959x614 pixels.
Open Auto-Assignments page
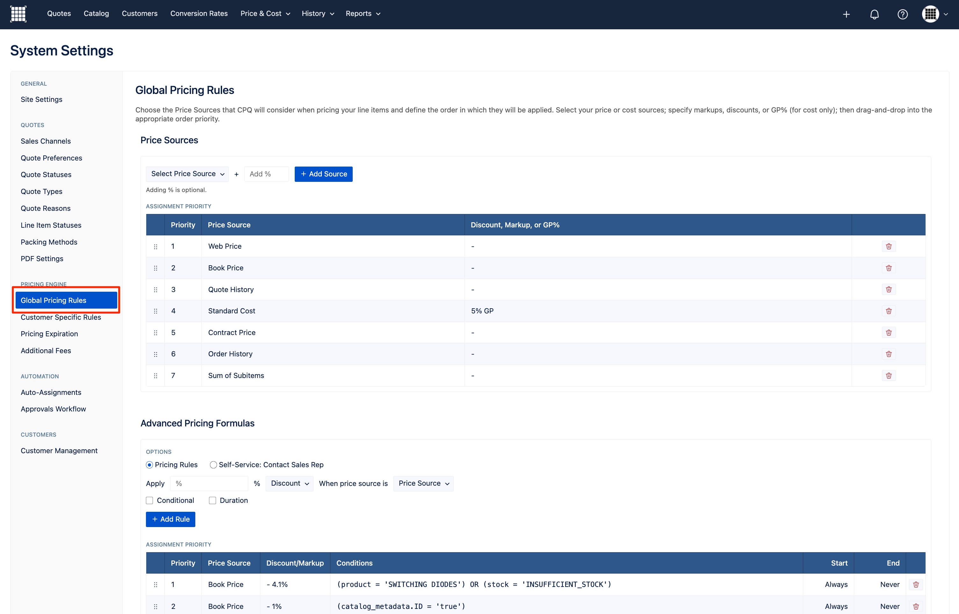click(51, 392)
